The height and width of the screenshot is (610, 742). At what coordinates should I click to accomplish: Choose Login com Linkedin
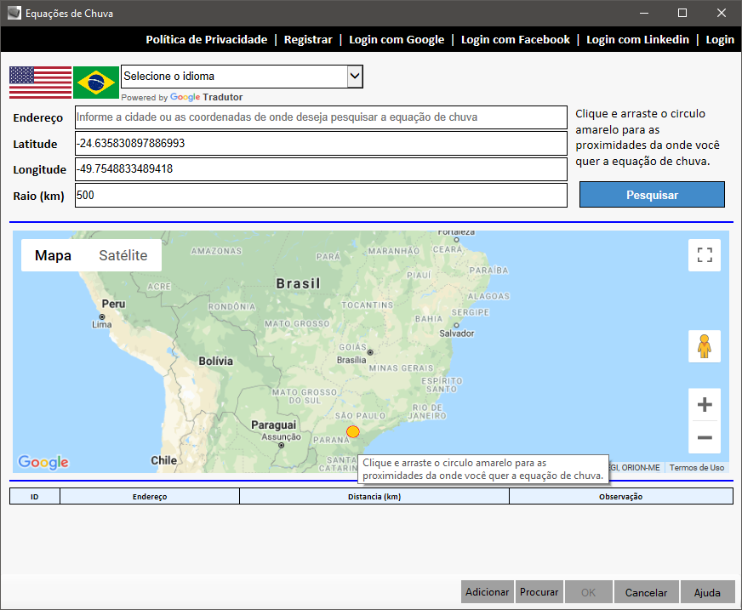637,39
